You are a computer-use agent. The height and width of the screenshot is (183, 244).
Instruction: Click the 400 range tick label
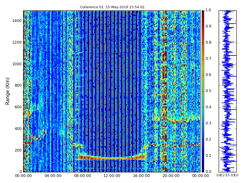point(18,129)
